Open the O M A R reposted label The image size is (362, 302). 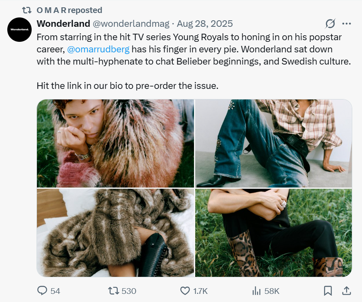tap(69, 10)
